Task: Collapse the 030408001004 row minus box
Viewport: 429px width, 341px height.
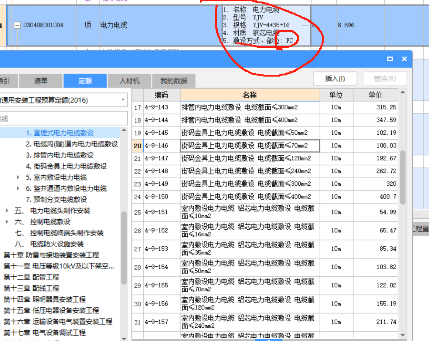Action: click(x=17, y=25)
